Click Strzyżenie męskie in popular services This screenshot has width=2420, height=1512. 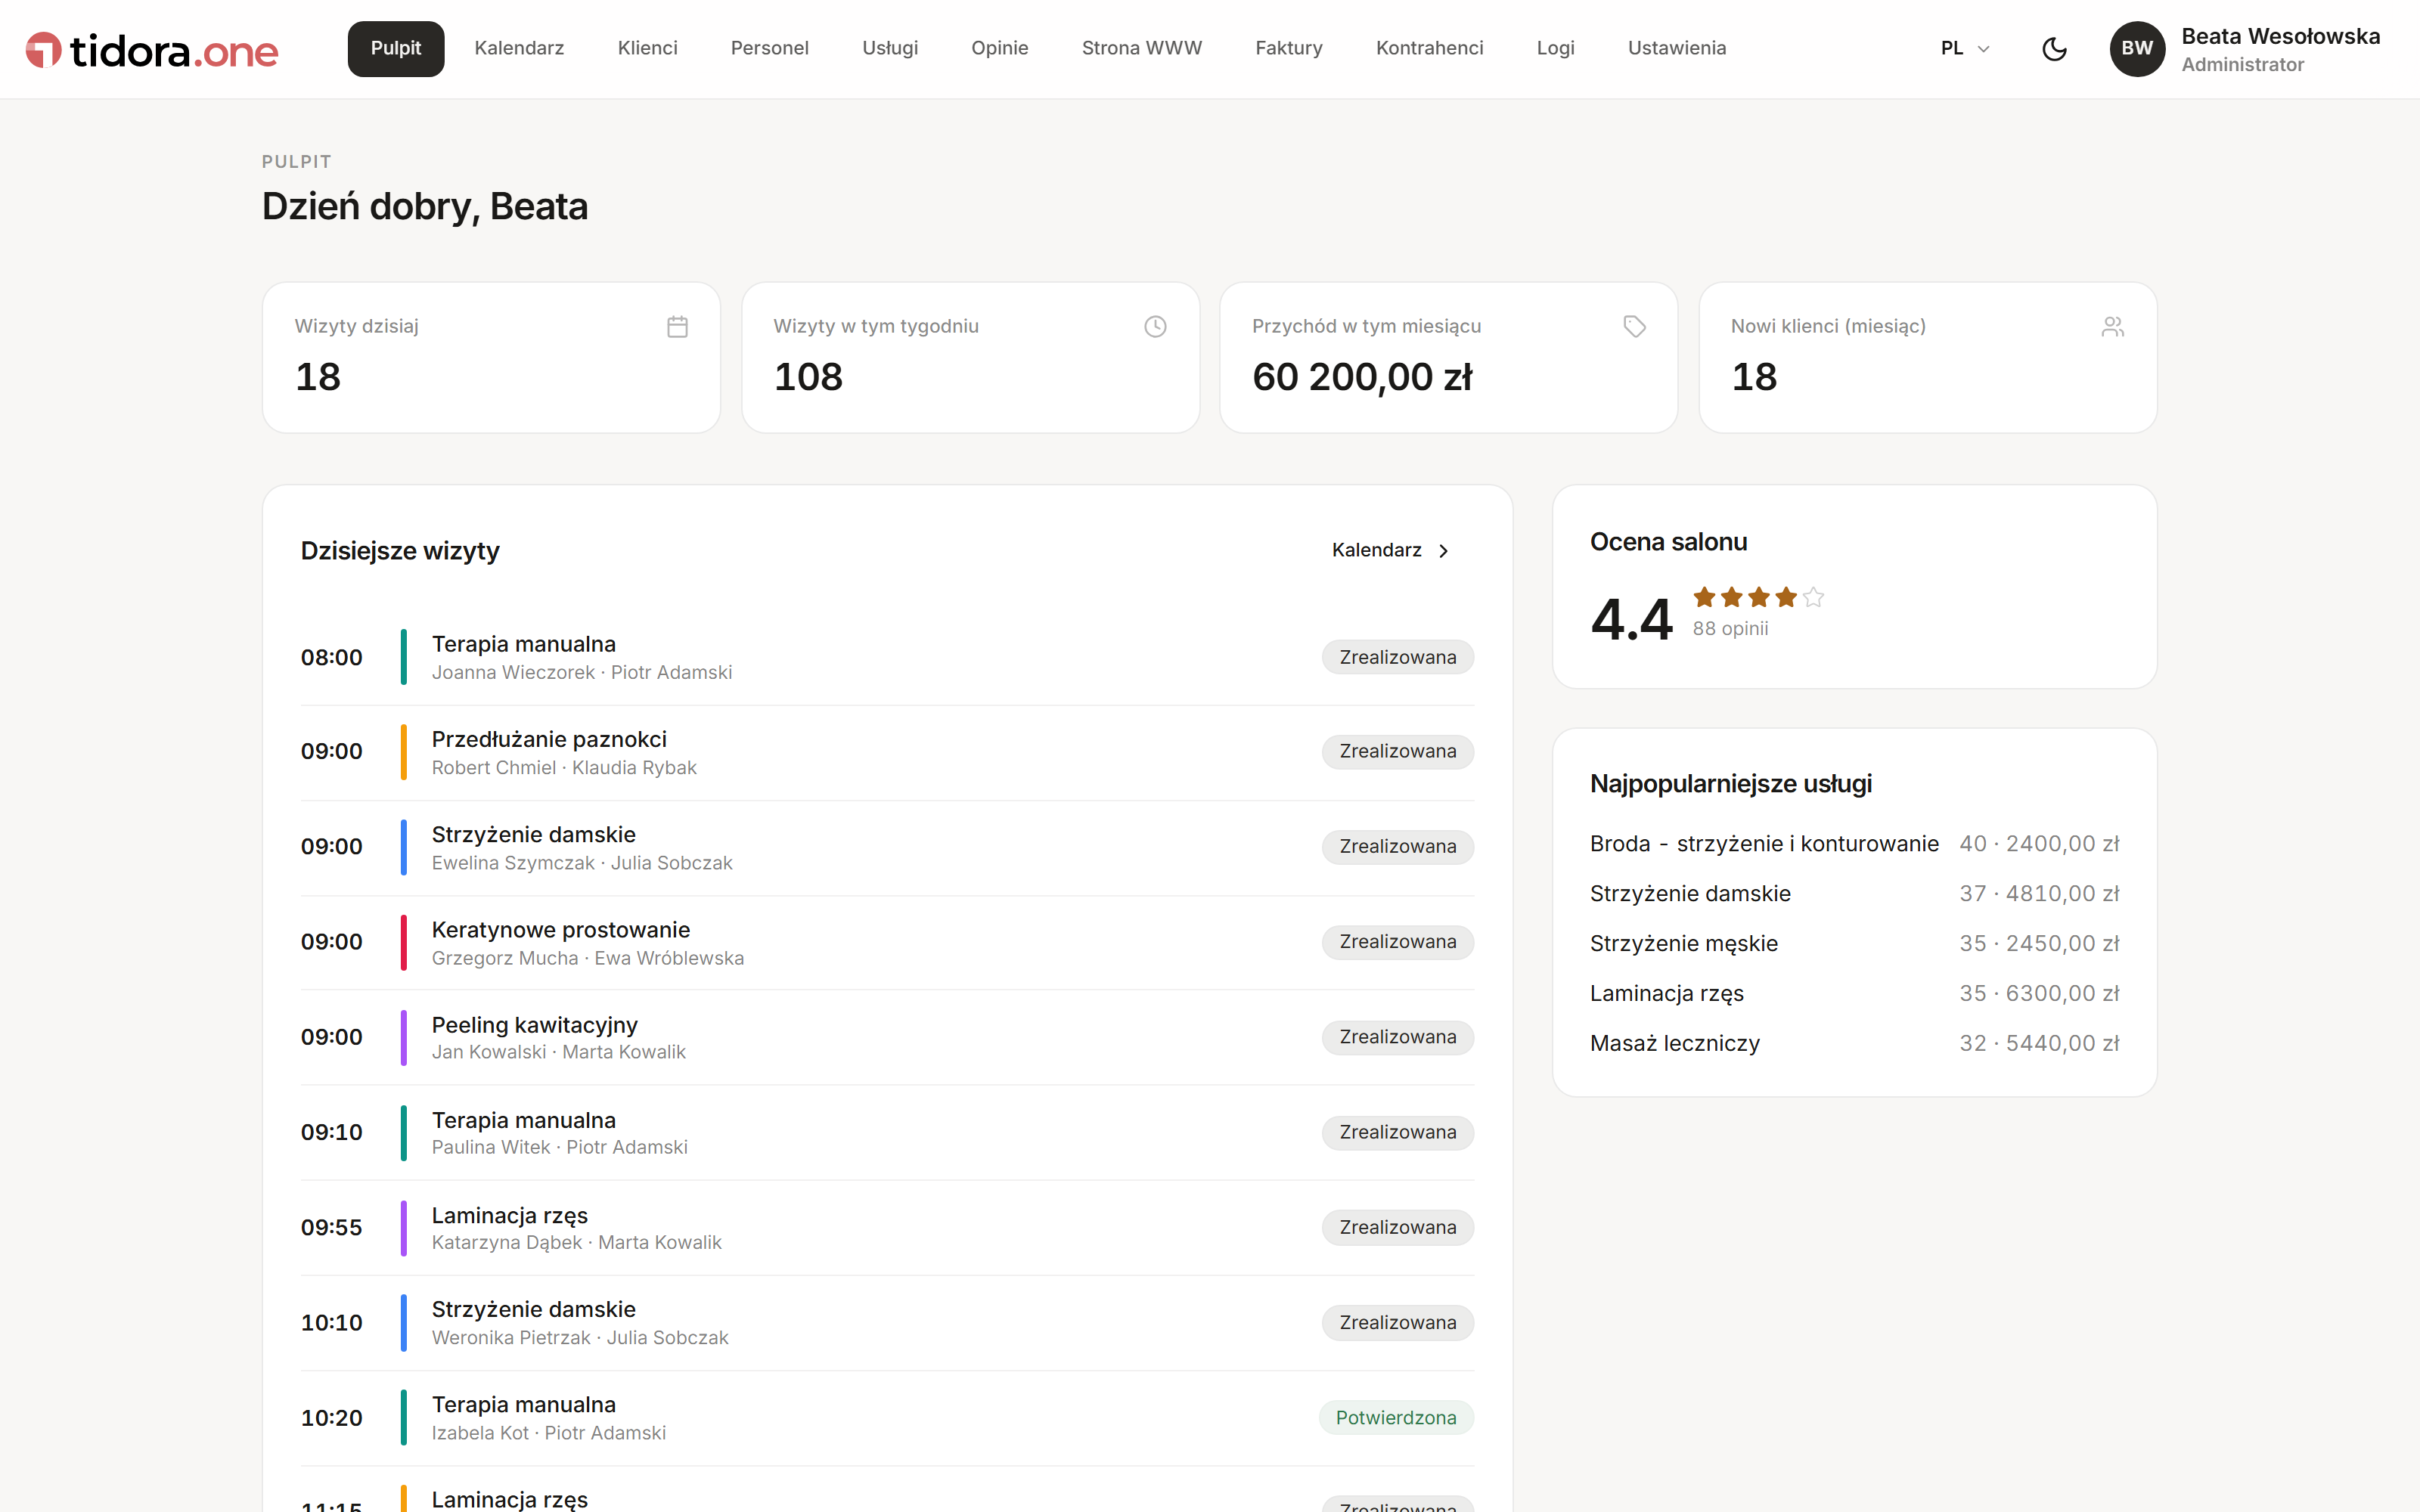[1854, 944]
